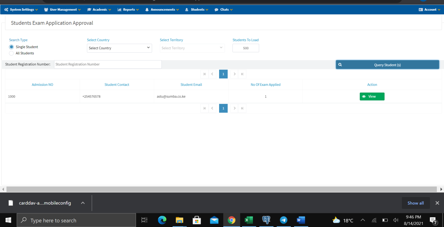Open pgAdmin elephant icon in taskbar
The image size is (444, 227).
pyautogui.click(x=266, y=220)
